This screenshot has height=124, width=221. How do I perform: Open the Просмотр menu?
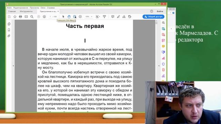34,8
